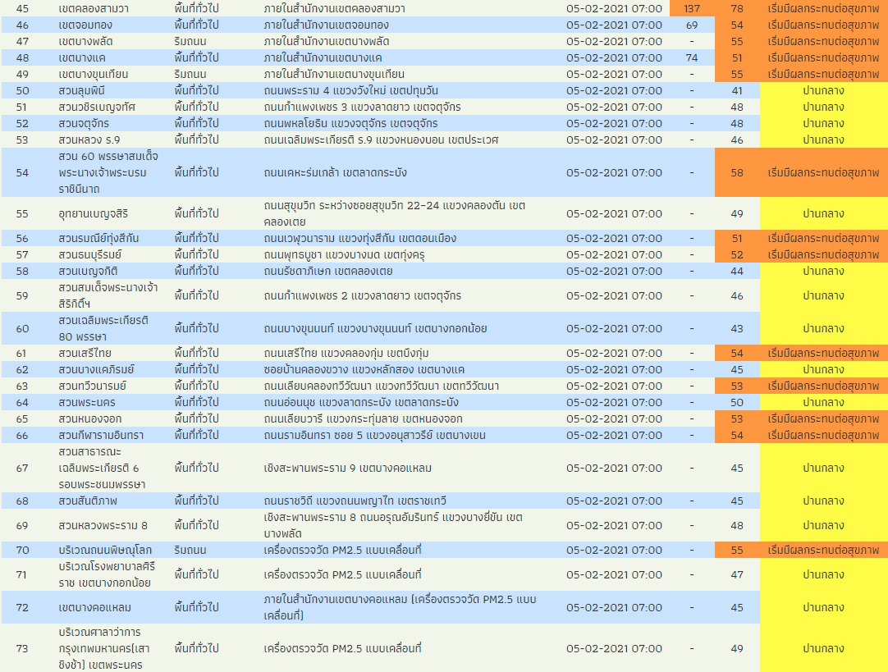
Task: Click station name "เขตจอมทอง" in row 46
Action: 85,25
